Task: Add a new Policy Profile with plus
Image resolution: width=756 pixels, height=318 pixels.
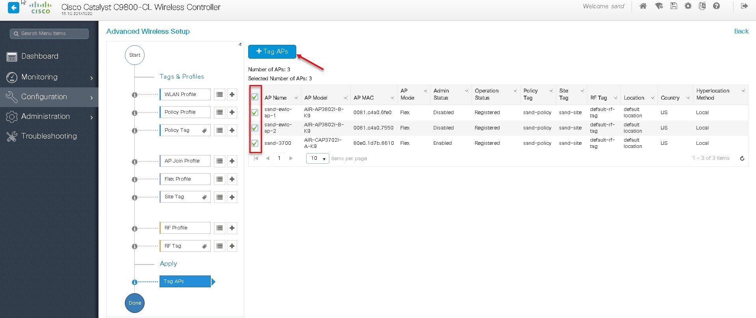Action: click(x=232, y=112)
